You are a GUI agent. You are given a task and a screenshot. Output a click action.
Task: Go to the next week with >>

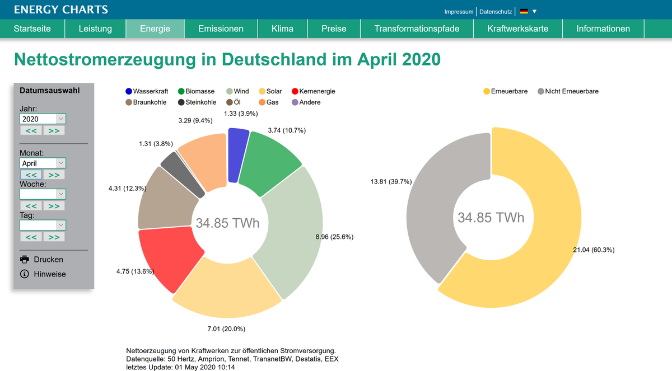coord(54,206)
